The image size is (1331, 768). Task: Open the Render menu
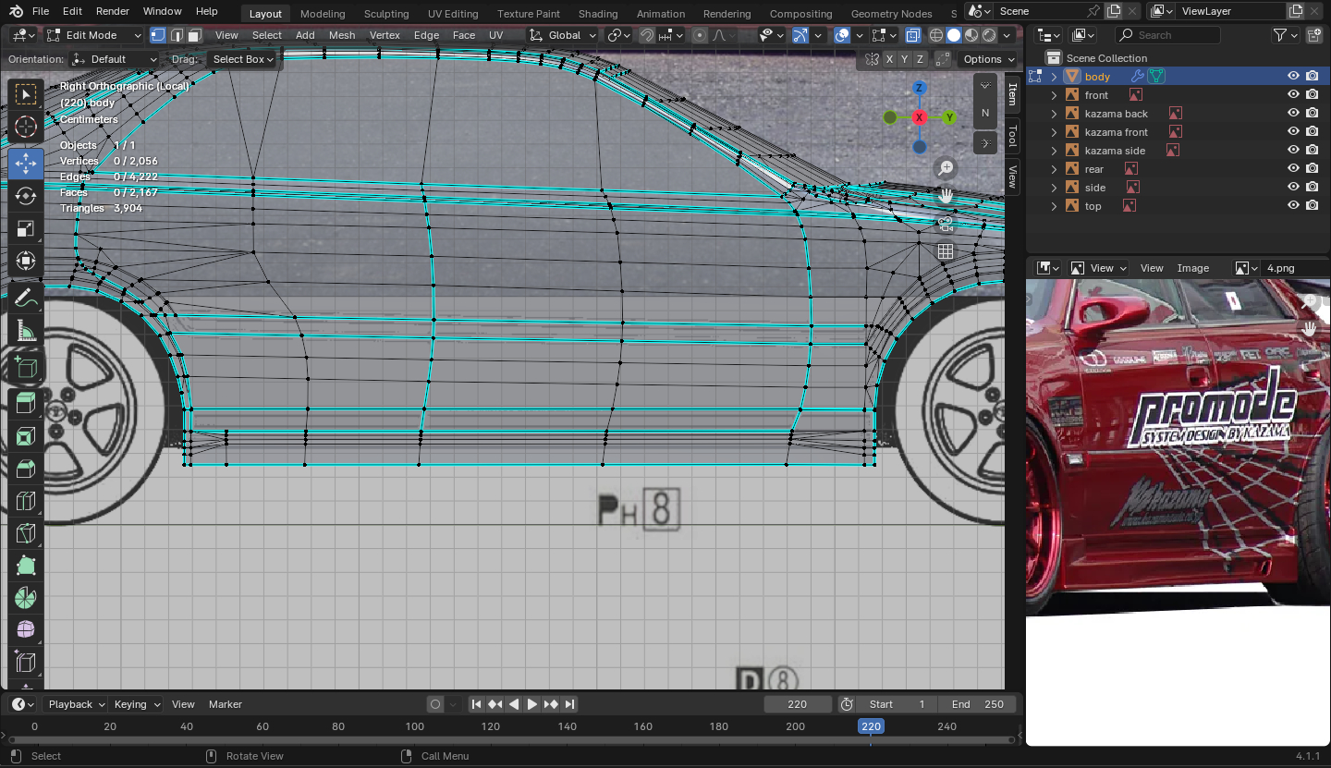click(113, 11)
